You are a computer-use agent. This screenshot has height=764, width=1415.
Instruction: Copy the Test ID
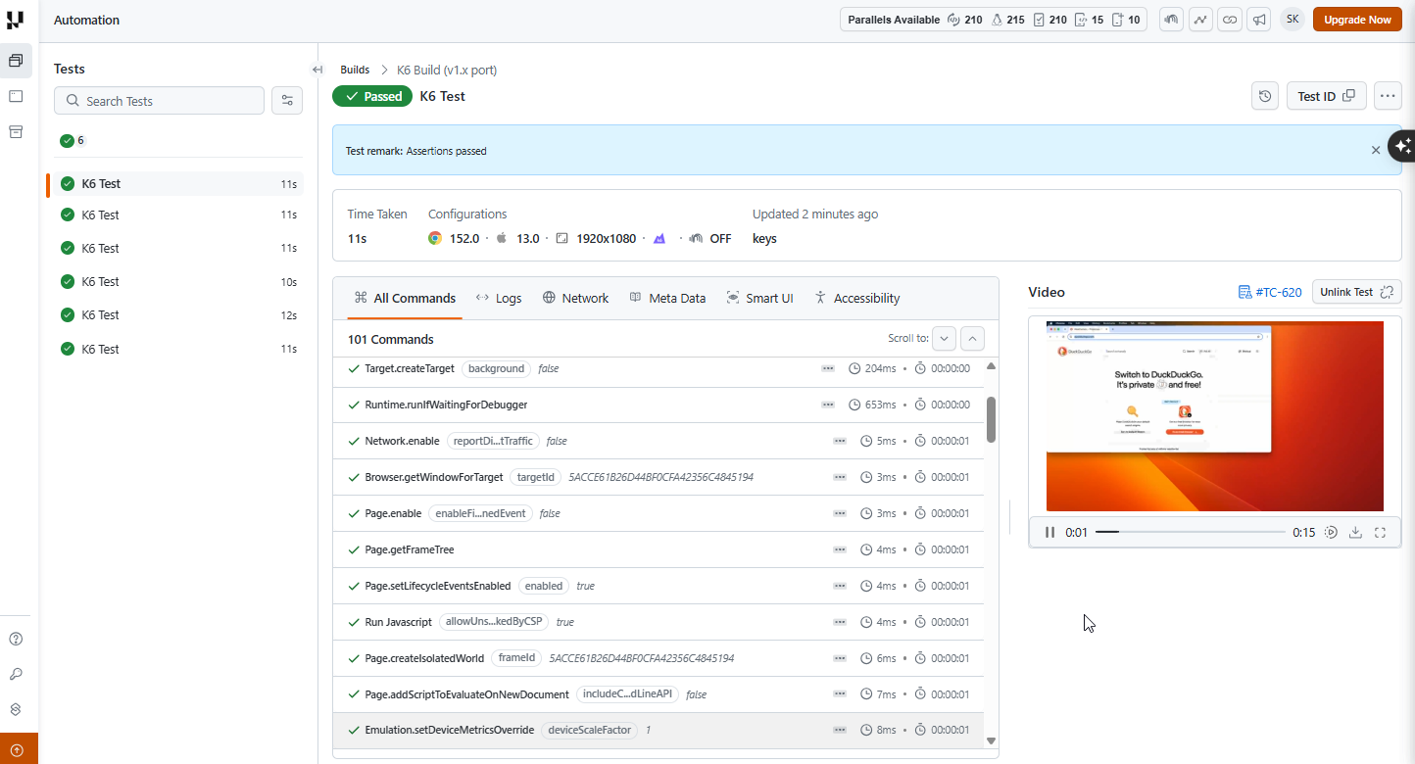1326,96
